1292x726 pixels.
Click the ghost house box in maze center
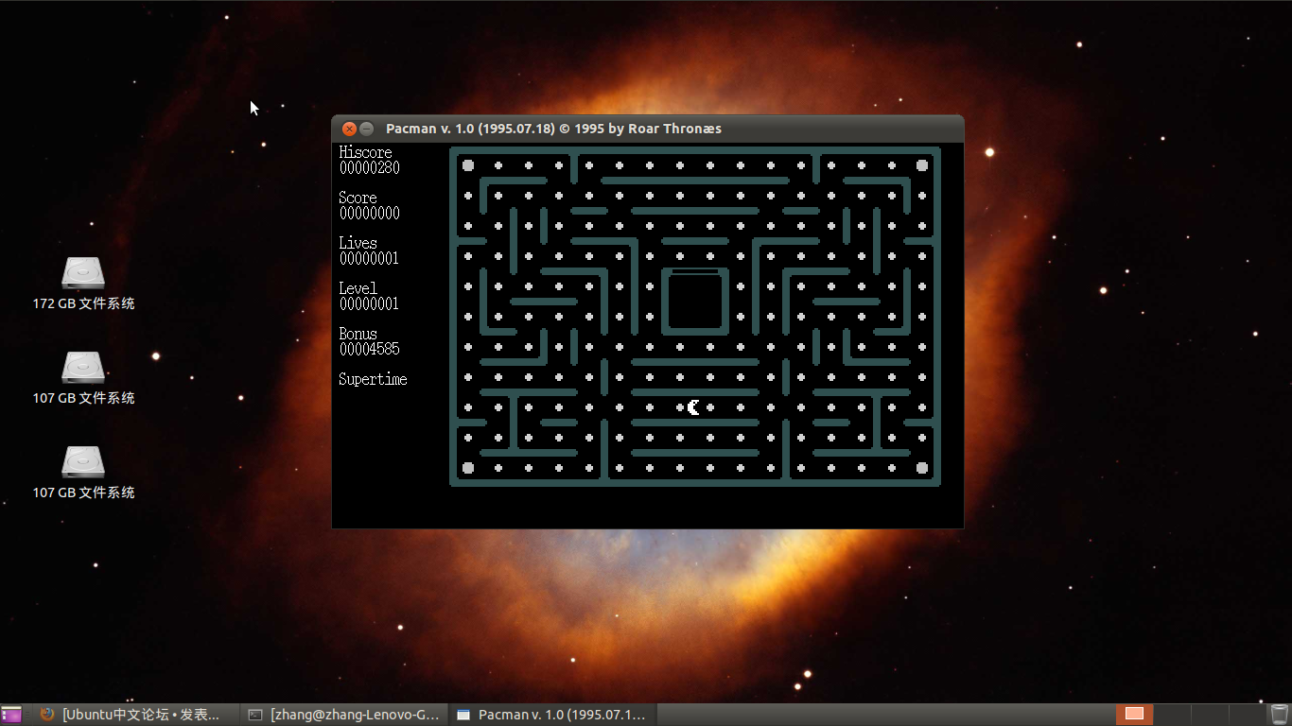[x=695, y=302]
